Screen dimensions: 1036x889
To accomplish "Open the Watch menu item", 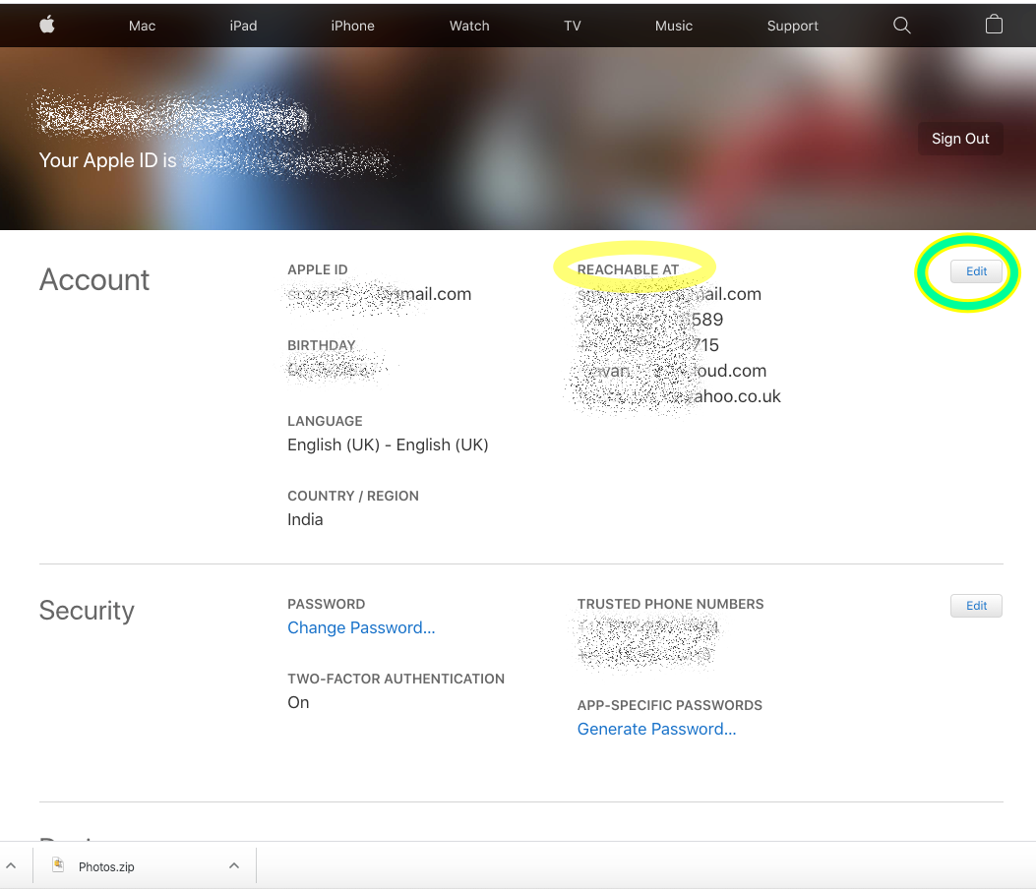I will pyautogui.click(x=469, y=26).
